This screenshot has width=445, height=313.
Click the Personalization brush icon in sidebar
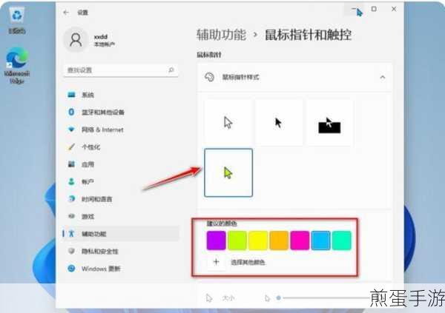point(71,147)
